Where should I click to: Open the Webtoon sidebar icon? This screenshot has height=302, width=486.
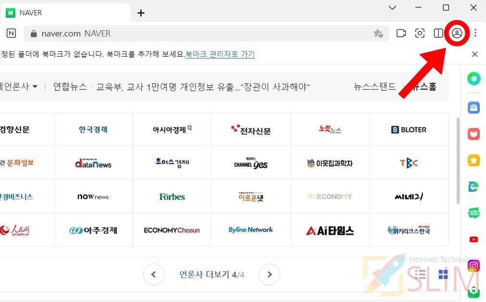pyautogui.click(x=474, y=213)
